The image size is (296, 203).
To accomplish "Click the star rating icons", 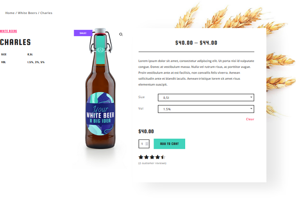I will 152,157.
